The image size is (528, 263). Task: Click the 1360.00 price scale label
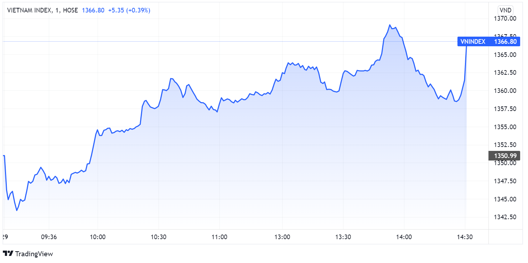pyautogui.click(x=505, y=91)
